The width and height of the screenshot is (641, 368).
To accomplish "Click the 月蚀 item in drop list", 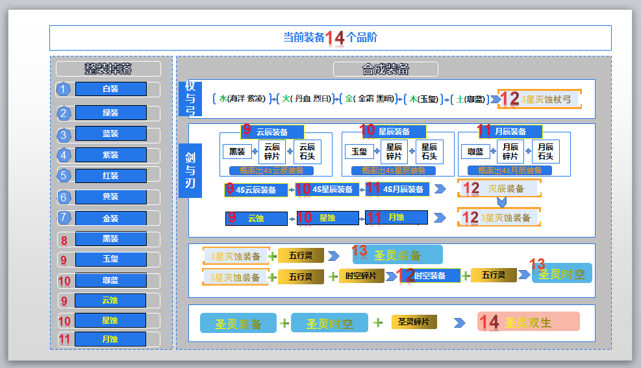I will [x=110, y=339].
